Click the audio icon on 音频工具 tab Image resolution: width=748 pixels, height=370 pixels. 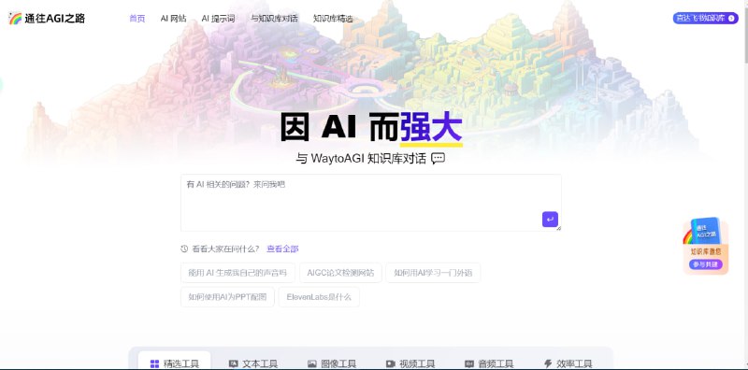[x=469, y=364]
